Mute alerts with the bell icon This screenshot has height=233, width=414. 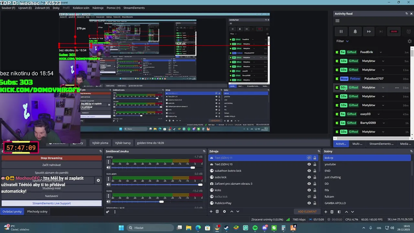(x=355, y=31)
